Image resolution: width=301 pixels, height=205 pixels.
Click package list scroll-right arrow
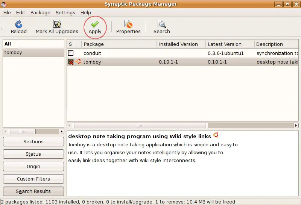(x=296, y=125)
